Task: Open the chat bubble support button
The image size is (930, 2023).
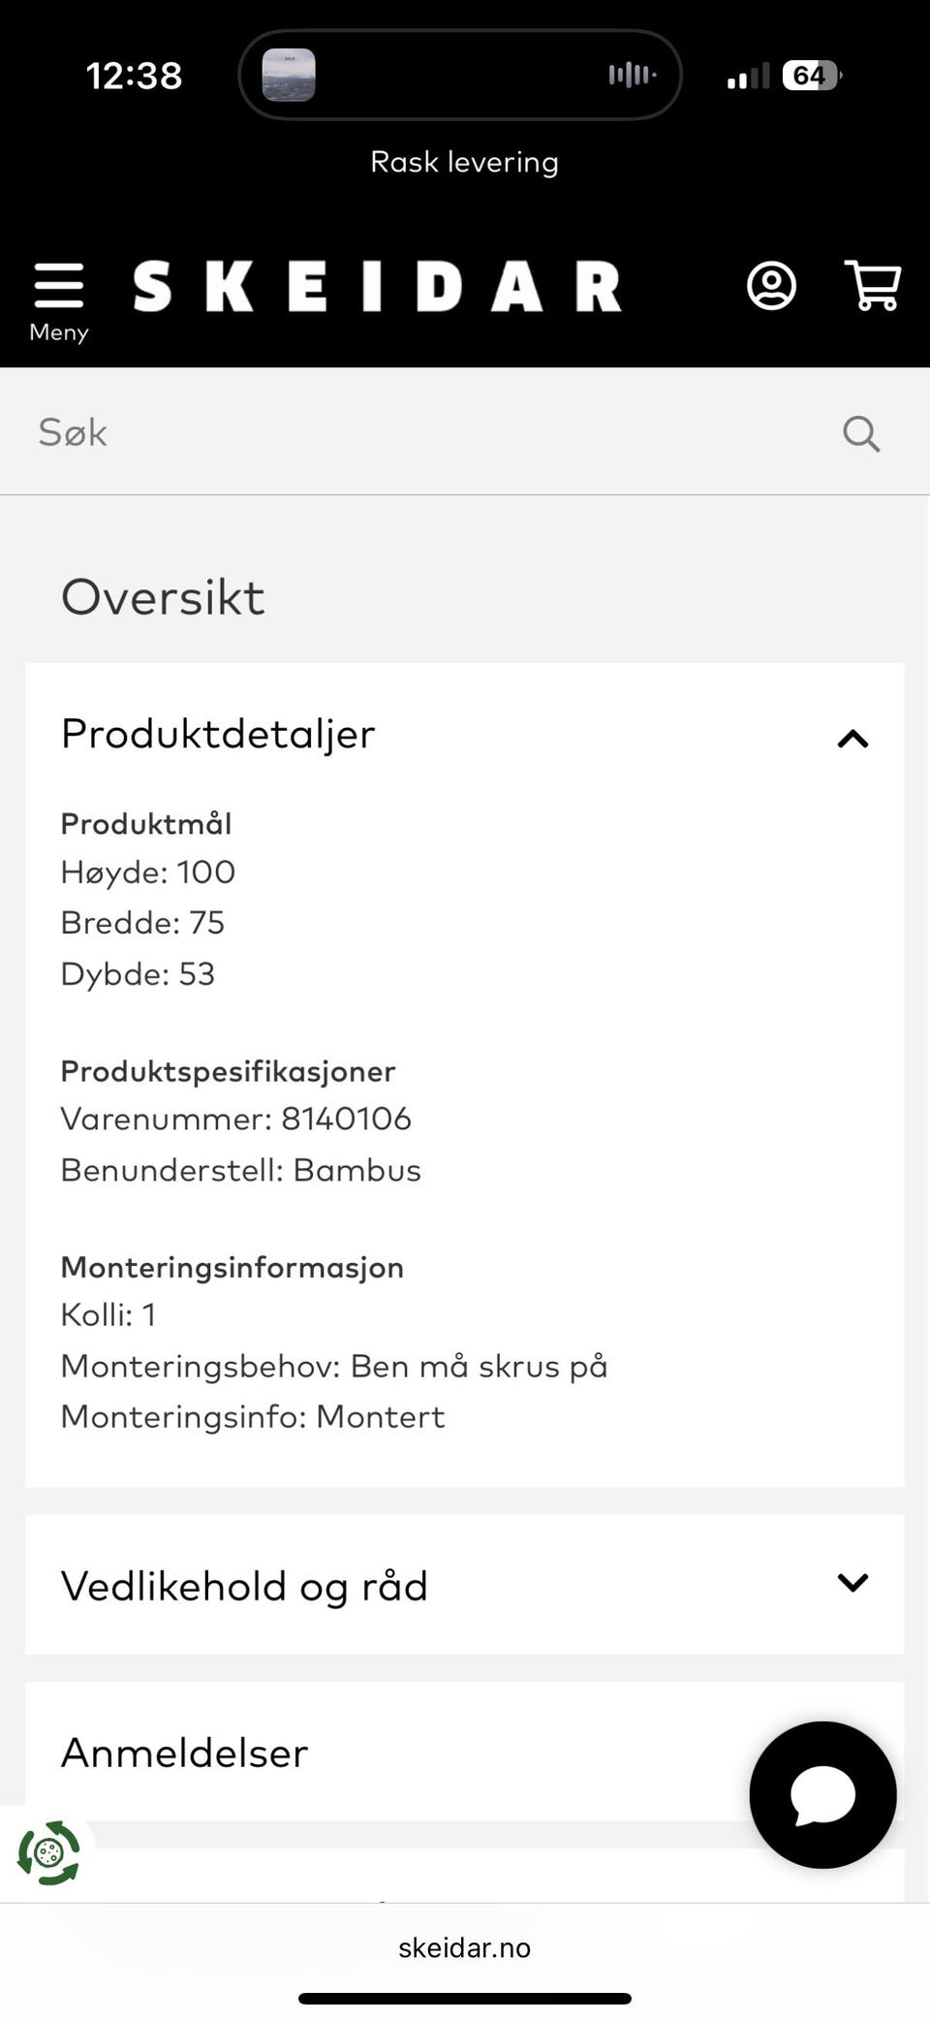Action: click(x=822, y=1794)
